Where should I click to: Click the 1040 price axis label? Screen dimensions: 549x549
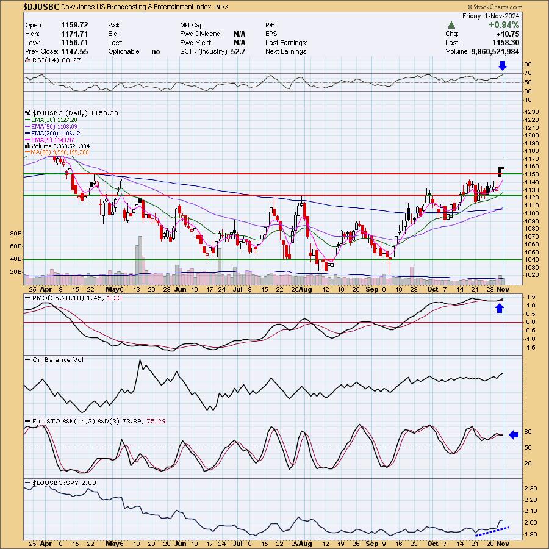(531, 260)
